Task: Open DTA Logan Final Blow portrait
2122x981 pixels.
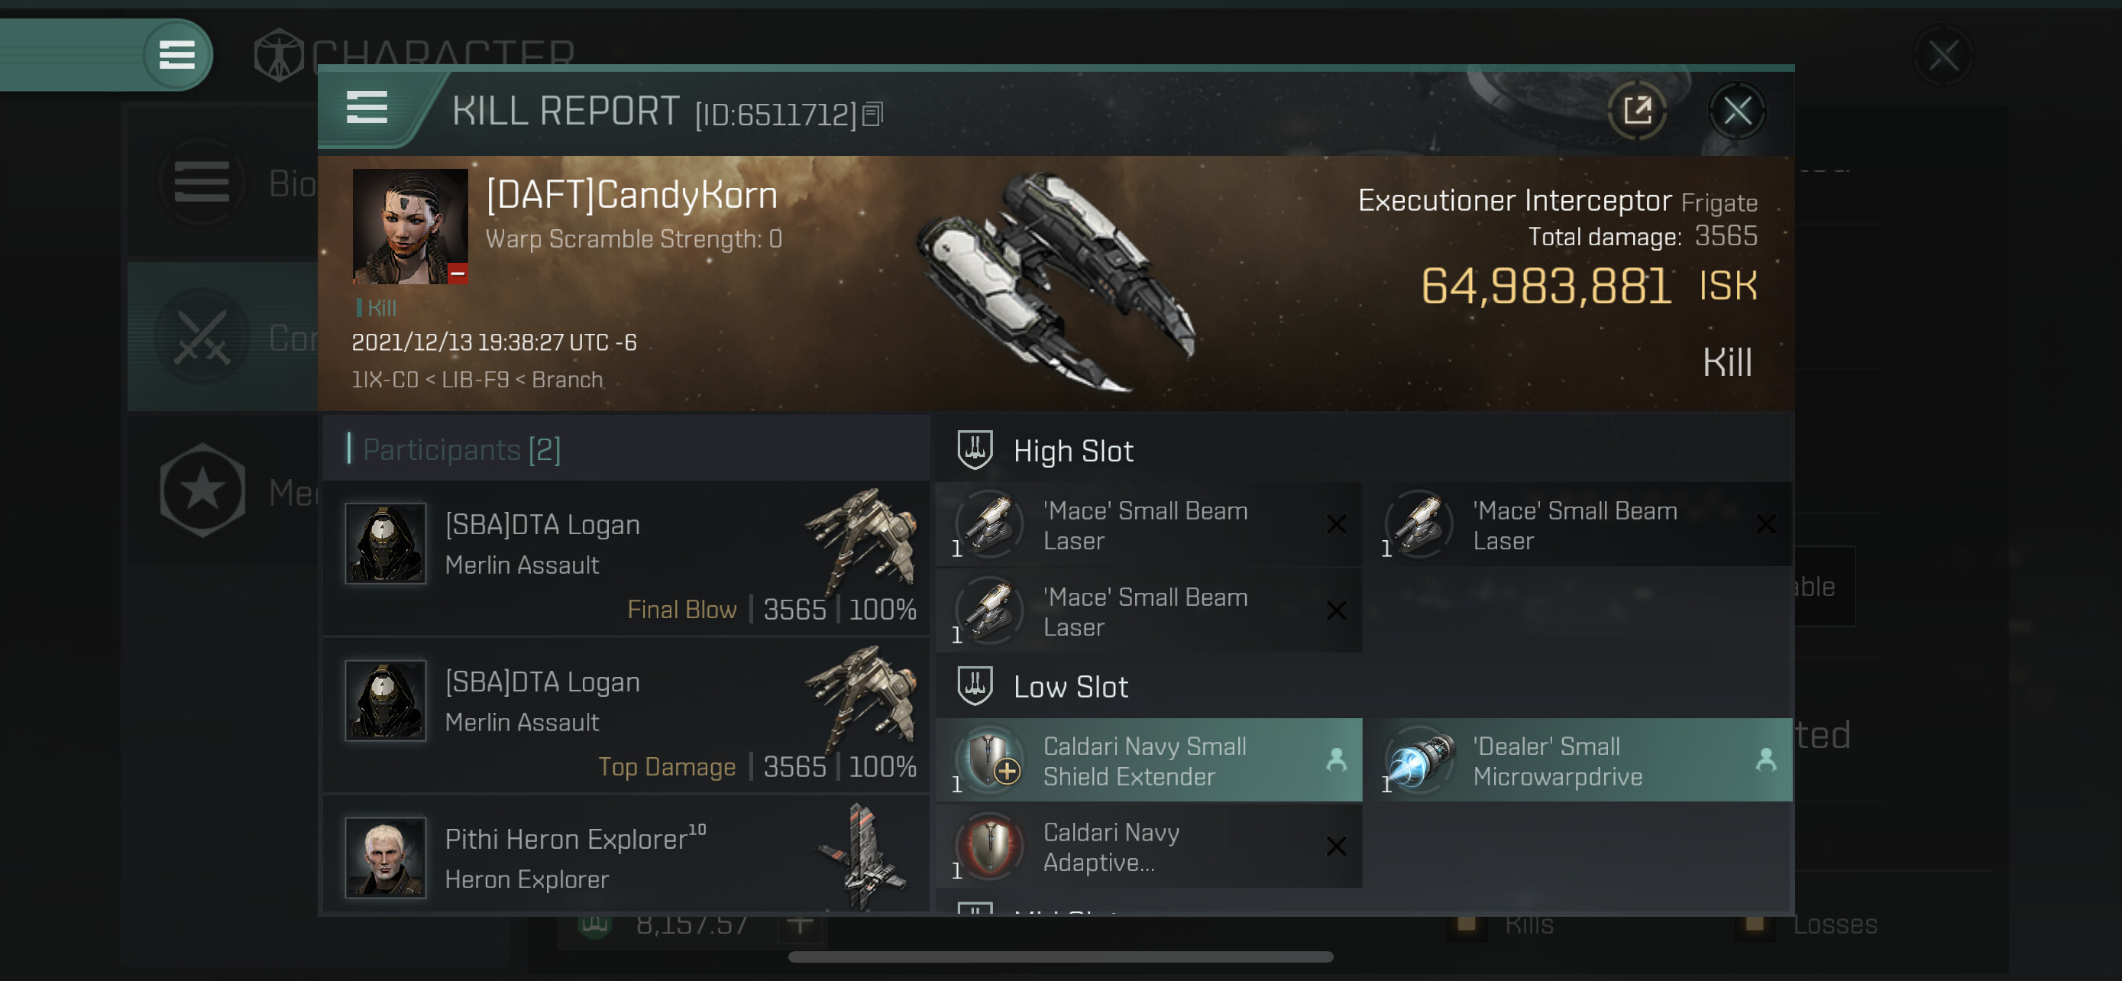Action: pos(385,542)
